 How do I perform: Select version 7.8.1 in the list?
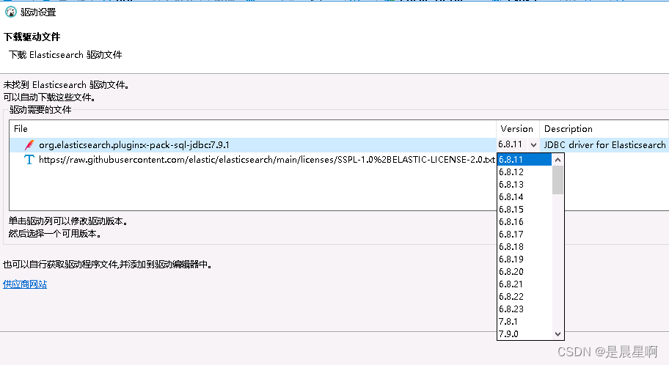524,322
